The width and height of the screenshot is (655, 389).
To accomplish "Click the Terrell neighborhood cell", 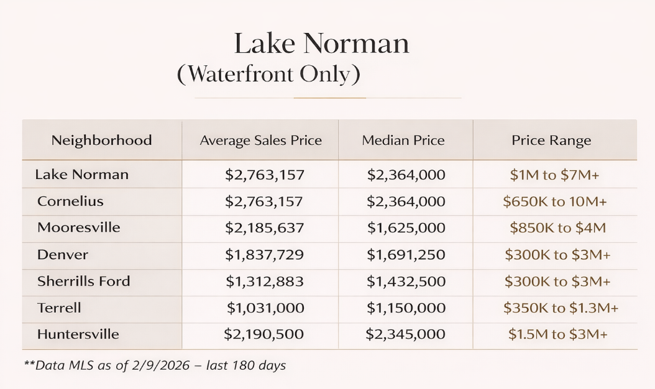I will 59,308.
